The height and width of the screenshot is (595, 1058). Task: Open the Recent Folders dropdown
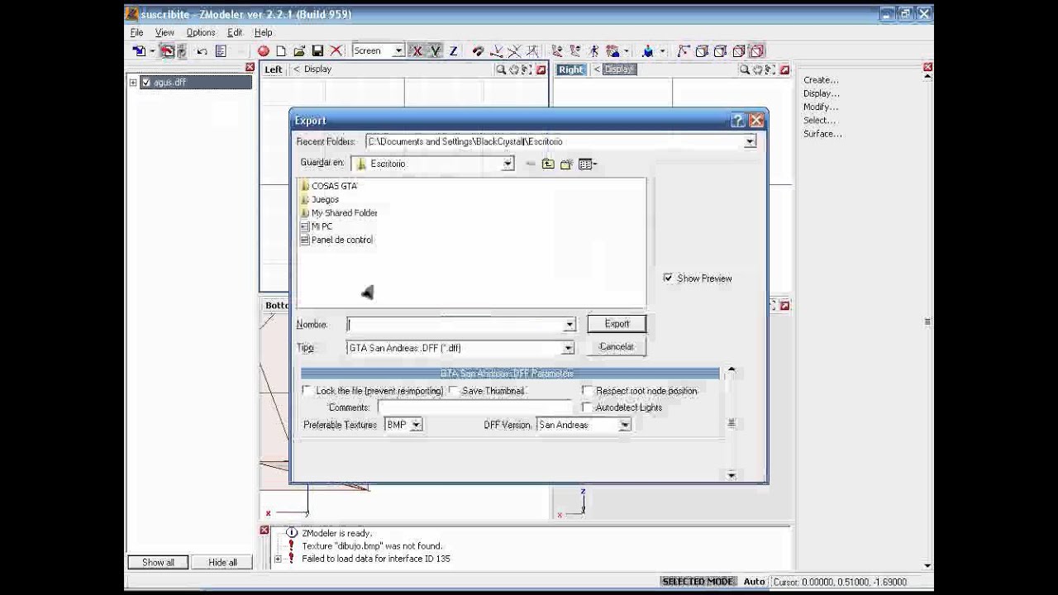(750, 141)
